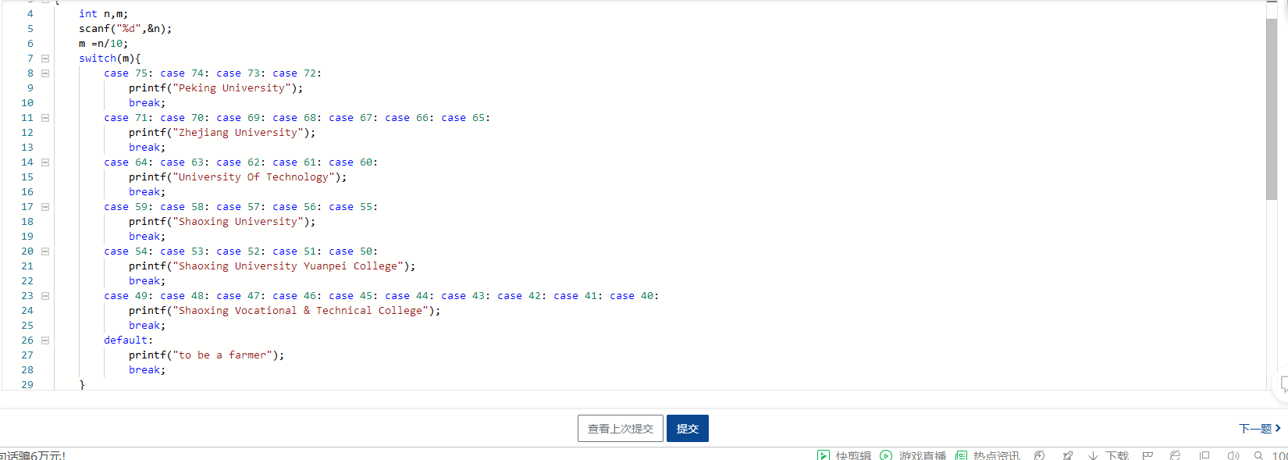Click the "Zhejiang University" printf string

click(238, 133)
